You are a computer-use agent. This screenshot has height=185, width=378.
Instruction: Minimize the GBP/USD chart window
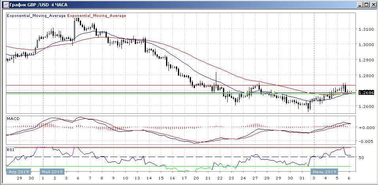[x=359, y=5]
